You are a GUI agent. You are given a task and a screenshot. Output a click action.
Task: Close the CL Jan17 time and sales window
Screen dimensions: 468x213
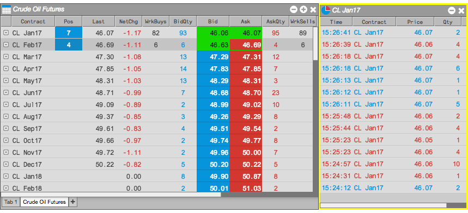(x=461, y=10)
